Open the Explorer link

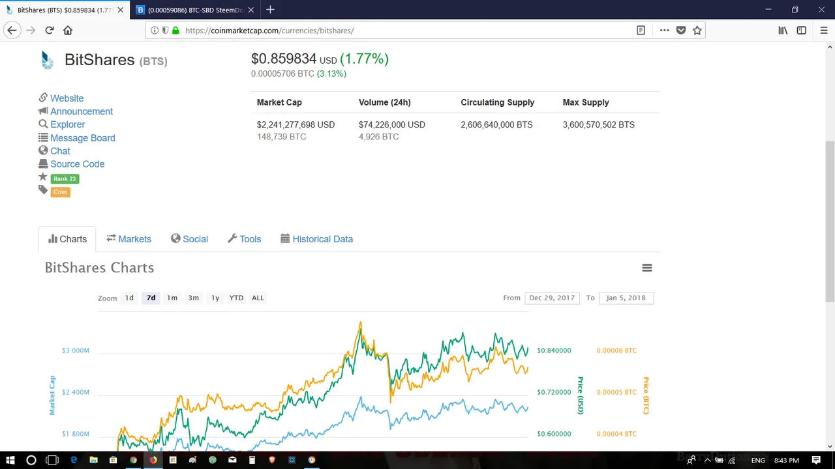[67, 124]
